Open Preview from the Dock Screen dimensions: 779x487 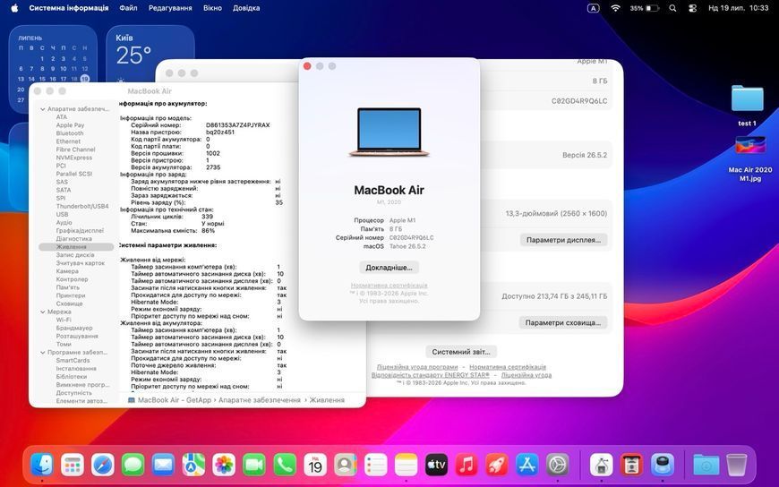[663, 466]
